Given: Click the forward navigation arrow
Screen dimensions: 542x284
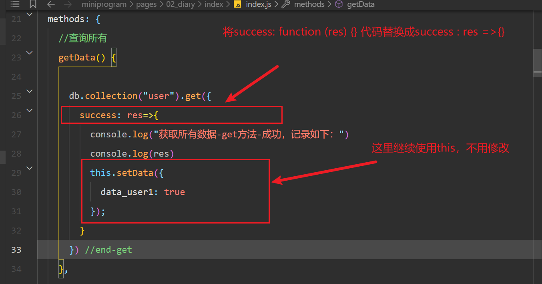Looking at the screenshot, I should pyautogui.click(x=66, y=4).
